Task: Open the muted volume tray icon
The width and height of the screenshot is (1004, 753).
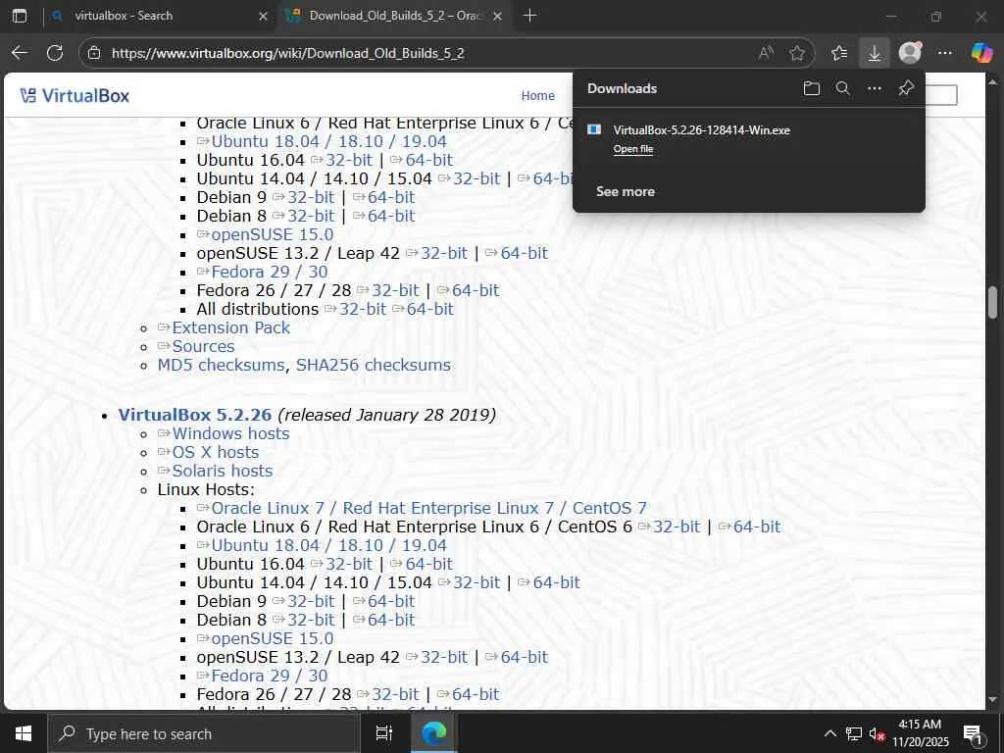Action: click(877, 733)
